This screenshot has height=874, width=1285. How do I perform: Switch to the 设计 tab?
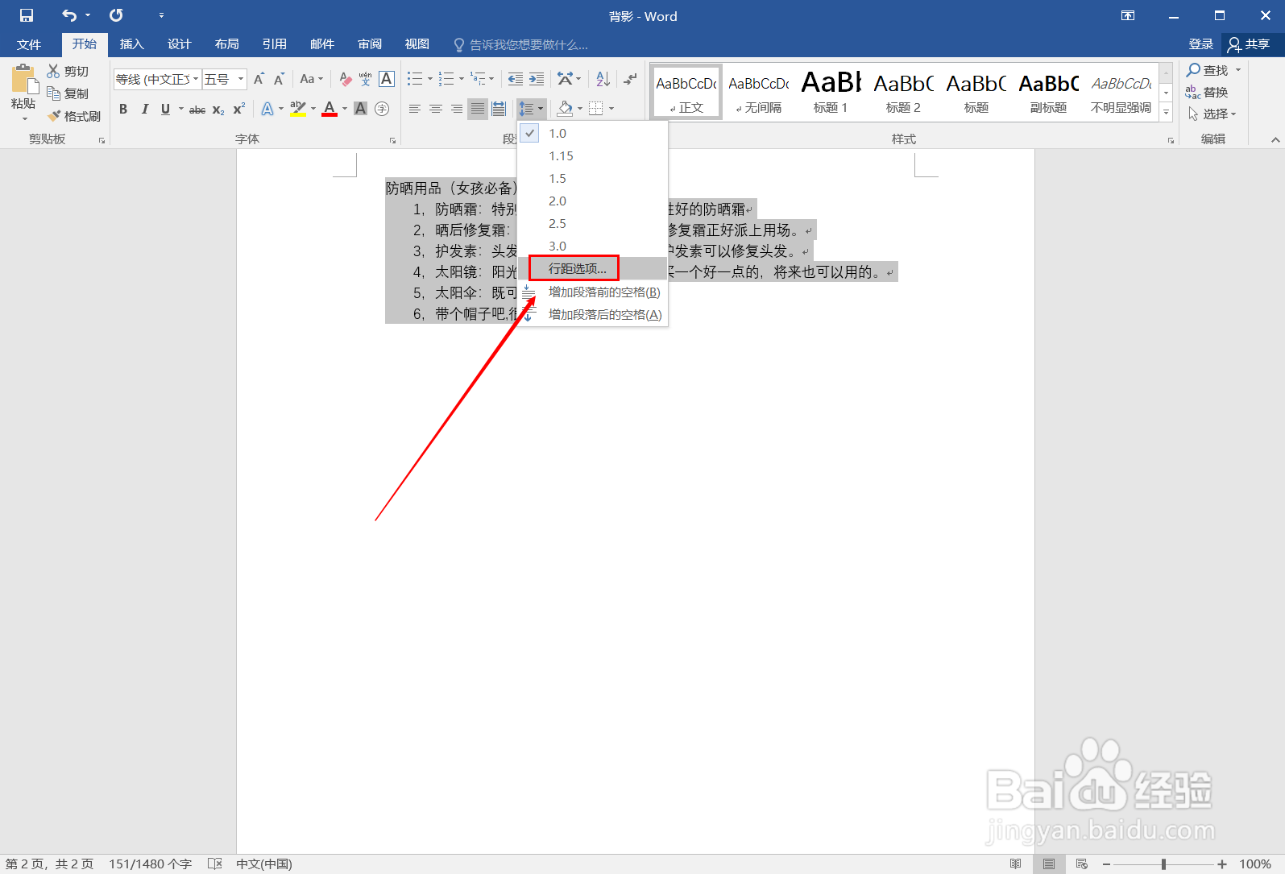coord(179,44)
